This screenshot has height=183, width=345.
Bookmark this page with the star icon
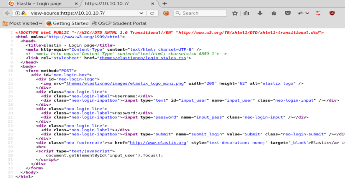tap(235, 13)
